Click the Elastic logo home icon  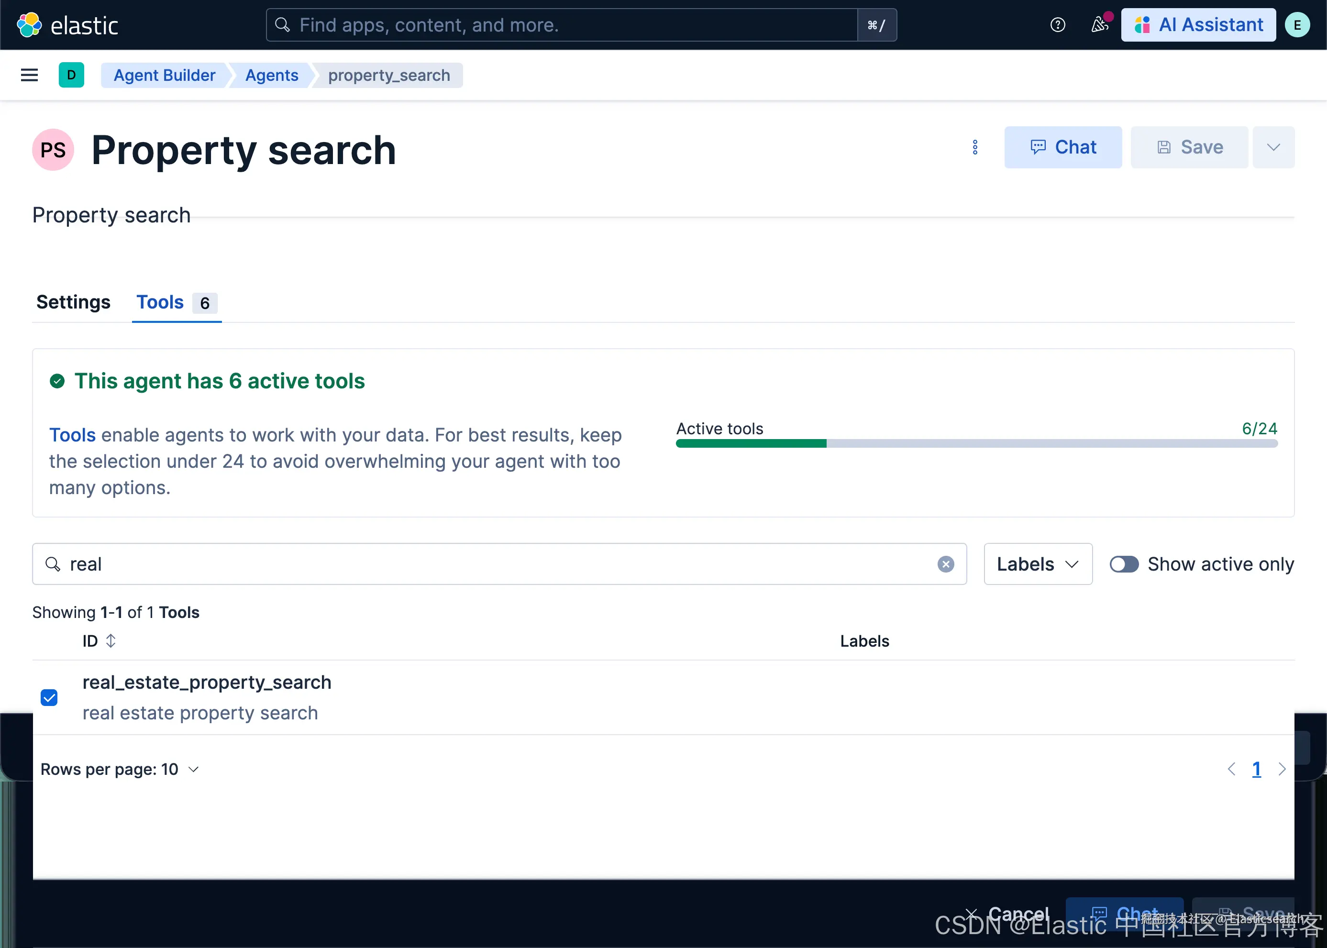pyautogui.click(x=29, y=25)
